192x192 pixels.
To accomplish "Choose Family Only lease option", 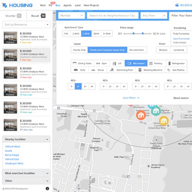I will pyautogui.click(x=79, y=50).
